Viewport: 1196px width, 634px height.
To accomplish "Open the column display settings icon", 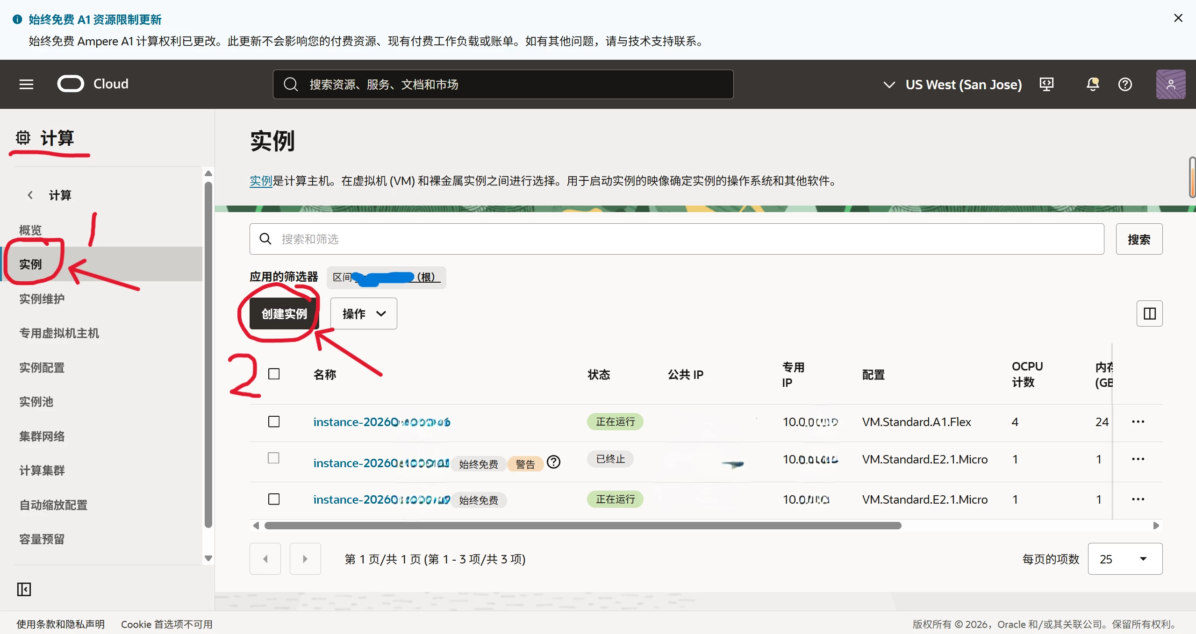I will point(1149,313).
